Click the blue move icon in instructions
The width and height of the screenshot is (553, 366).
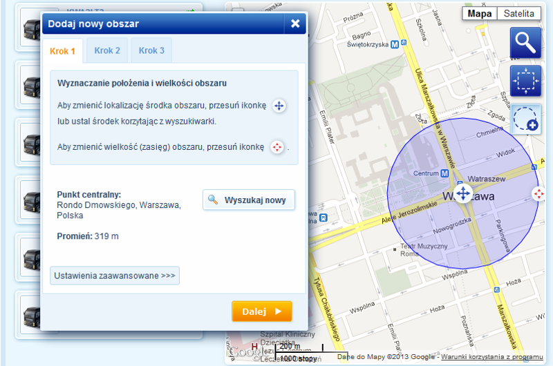[279, 106]
